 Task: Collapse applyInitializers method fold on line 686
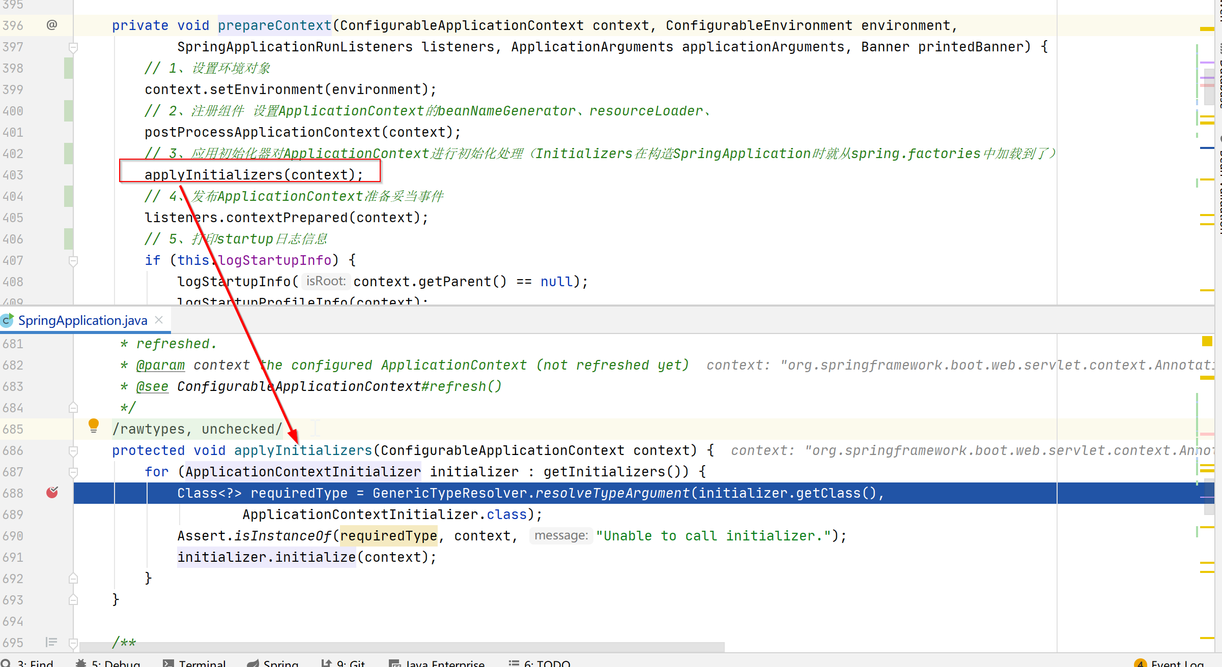[x=73, y=451]
